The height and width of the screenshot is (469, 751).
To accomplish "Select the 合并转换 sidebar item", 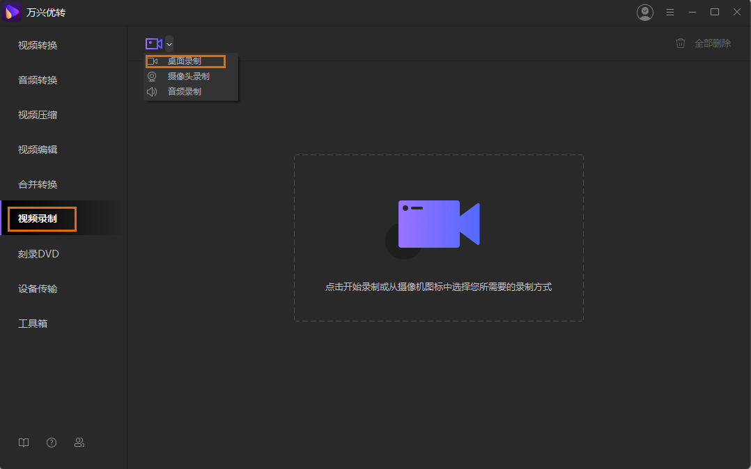I will tap(38, 184).
